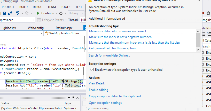Click the Lifecycle Events icon
211x111 pixels.
39,20
